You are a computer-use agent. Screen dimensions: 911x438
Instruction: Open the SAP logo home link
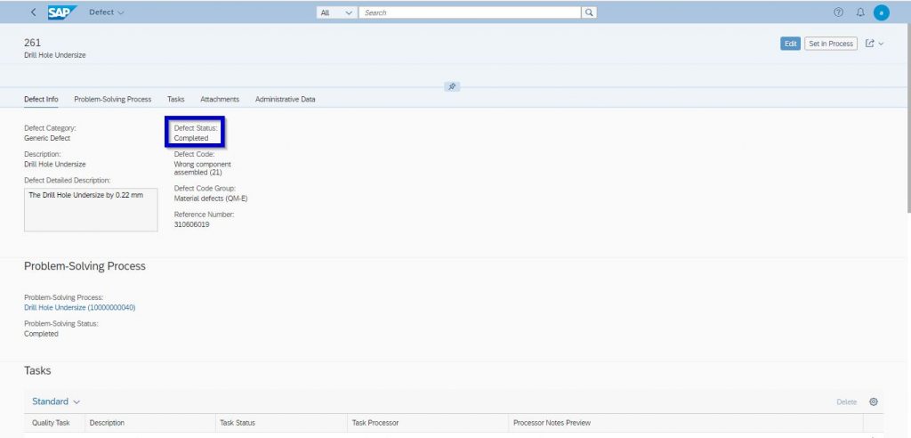coord(62,12)
